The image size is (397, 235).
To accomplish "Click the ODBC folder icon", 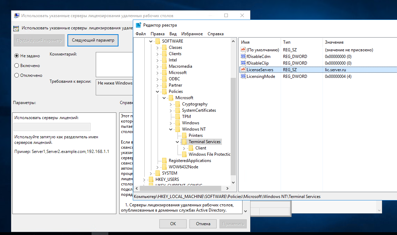I will pyautogui.click(x=164, y=79).
